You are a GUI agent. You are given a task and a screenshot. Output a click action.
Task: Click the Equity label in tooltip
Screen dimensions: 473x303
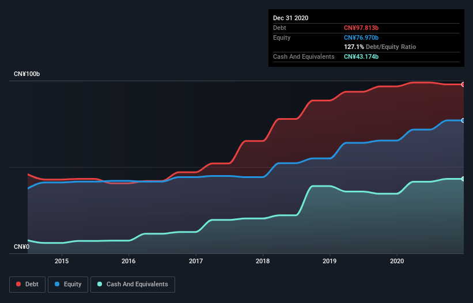(282, 37)
